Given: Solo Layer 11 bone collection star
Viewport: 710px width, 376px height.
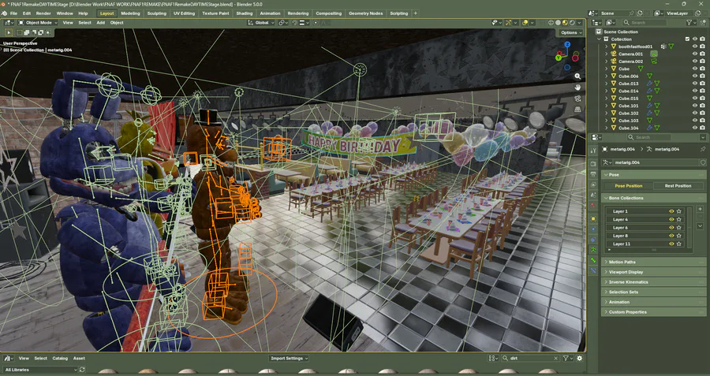Looking at the screenshot, I should [678, 244].
